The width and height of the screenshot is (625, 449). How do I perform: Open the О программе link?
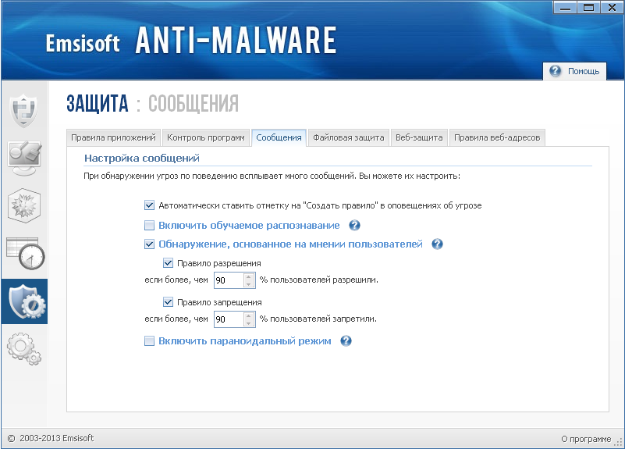[x=586, y=439]
